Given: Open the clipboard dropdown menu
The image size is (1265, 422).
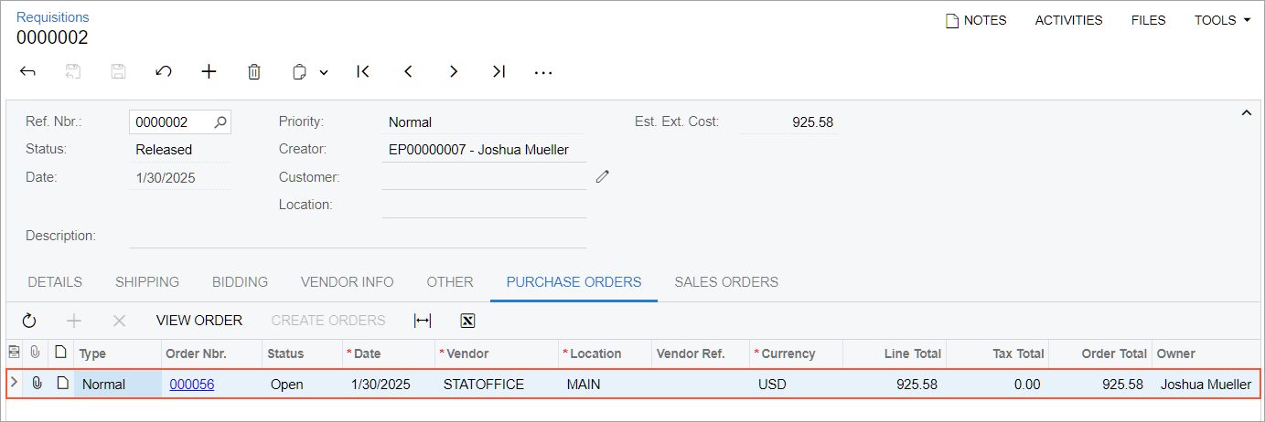Looking at the screenshot, I should [x=323, y=72].
